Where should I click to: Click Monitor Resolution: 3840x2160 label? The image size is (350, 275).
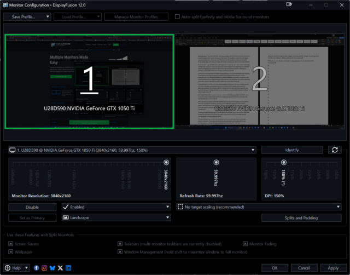coord(42,196)
